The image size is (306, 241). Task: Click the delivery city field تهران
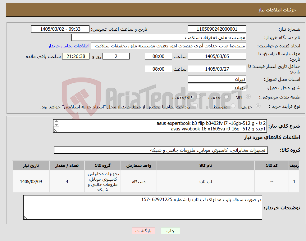coord(217,88)
